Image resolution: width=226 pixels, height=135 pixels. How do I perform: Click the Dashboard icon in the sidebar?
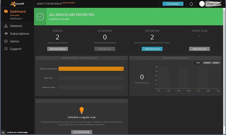6,11
